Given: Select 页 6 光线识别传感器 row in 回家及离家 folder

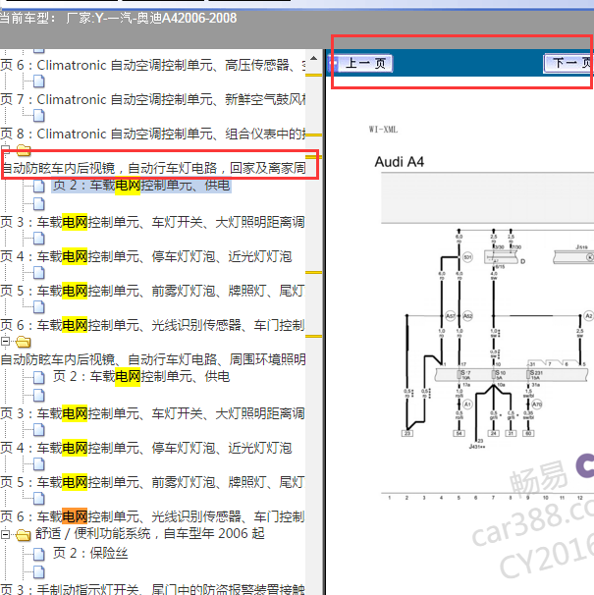Looking at the screenshot, I should (152, 325).
